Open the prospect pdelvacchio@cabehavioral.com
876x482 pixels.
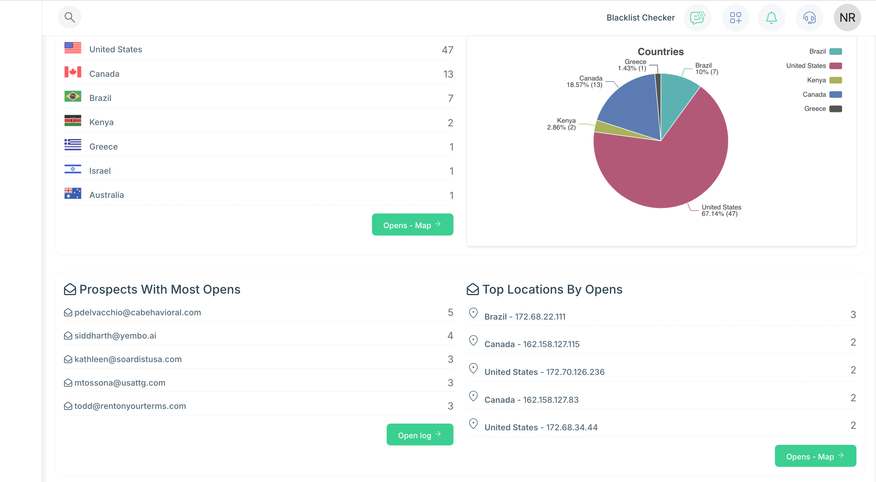coord(137,312)
